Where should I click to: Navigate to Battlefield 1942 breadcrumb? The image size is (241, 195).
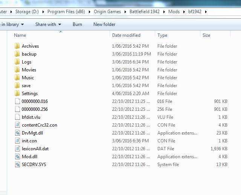[x=145, y=12]
